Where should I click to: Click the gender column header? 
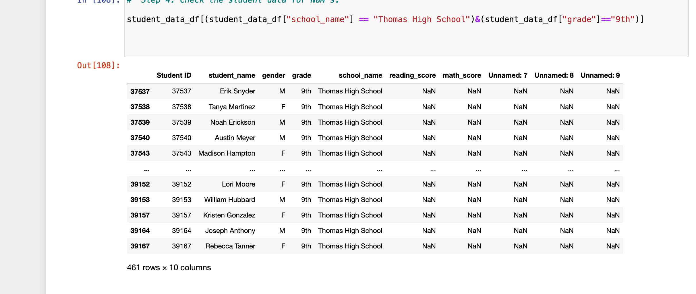(273, 75)
